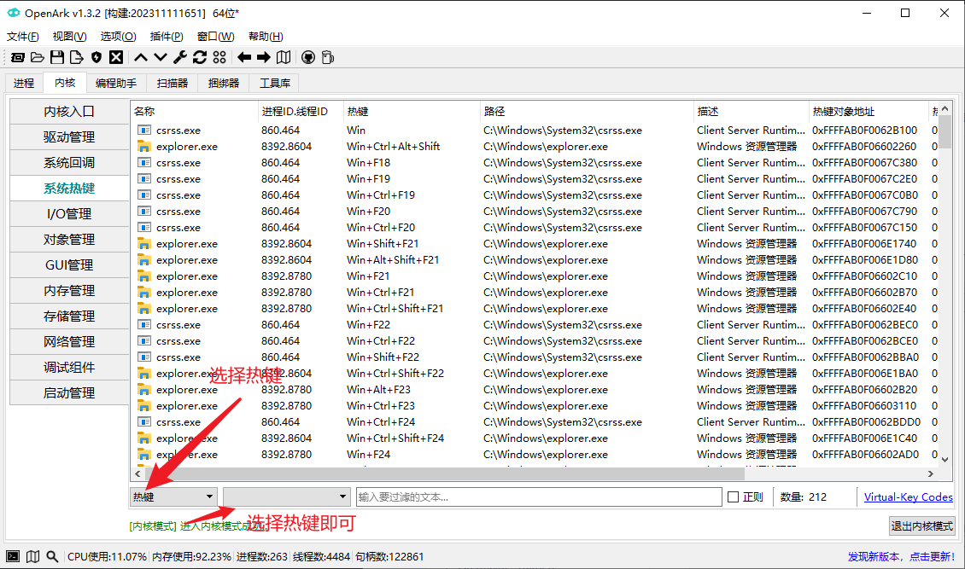This screenshot has width=965, height=569.
Task: Enable the 正则 regex checkbox
Action: pos(733,497)
